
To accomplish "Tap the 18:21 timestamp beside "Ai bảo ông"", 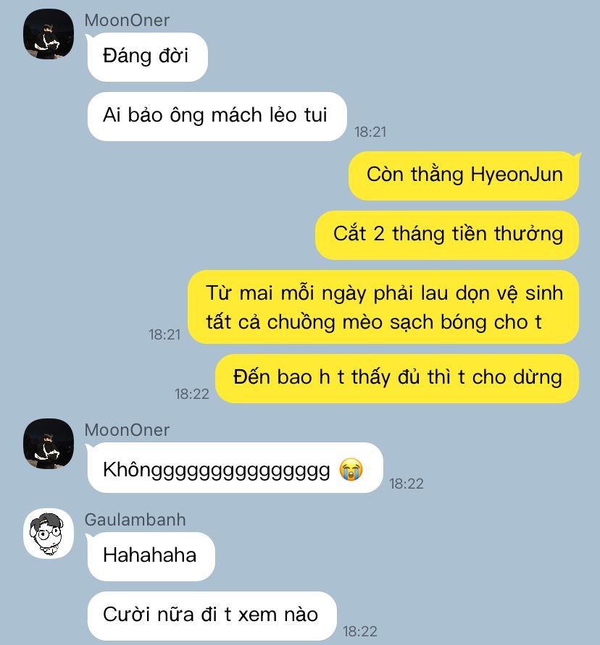I will 370,132.
